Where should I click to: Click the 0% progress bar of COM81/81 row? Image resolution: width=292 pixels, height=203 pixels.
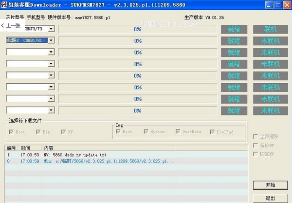pyautogui.click(x=137, y=41)
